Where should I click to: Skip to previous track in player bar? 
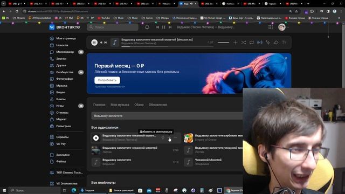[101, 43]
